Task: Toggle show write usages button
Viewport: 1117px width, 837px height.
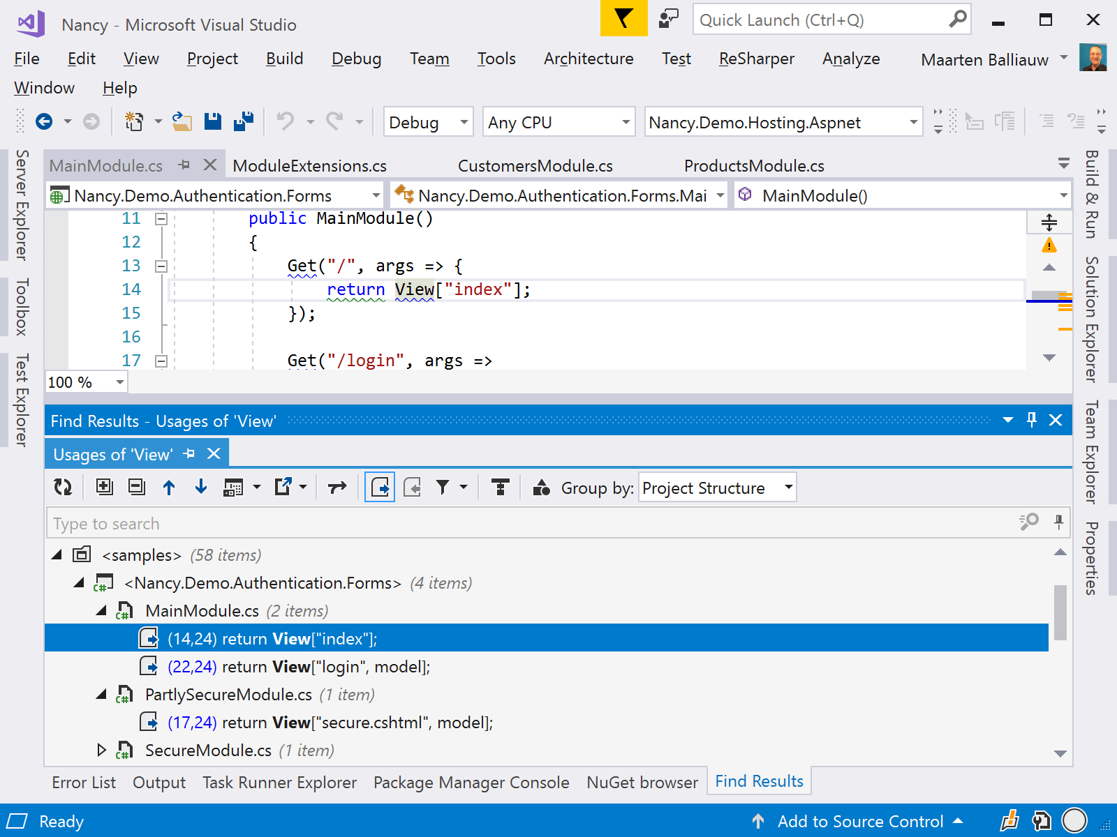Action: pyautogui.click(x=413, y=487)
